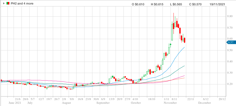Click the 6/12 date axis label
The height and width of the screenshot is (106, 236).
(206, 99)
